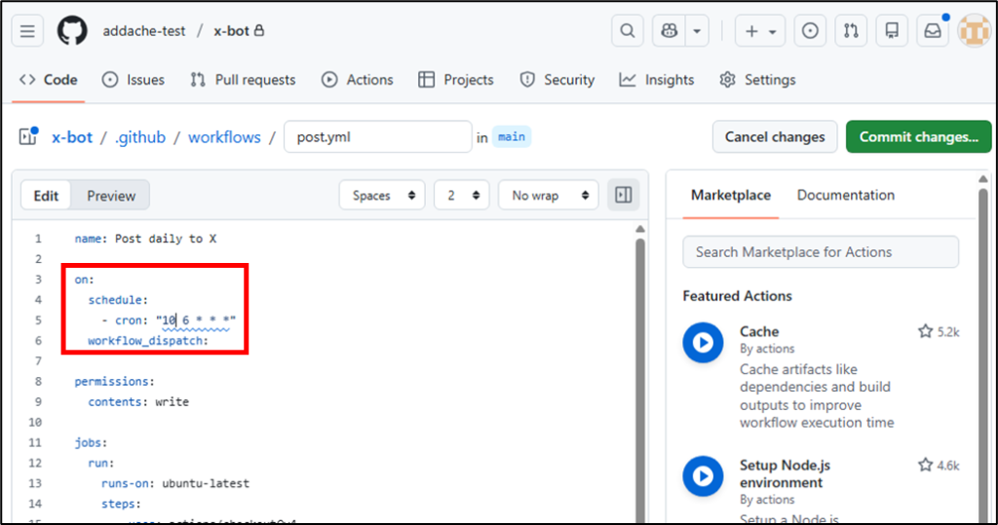Expand file tree side panel icon

point(27,137)
